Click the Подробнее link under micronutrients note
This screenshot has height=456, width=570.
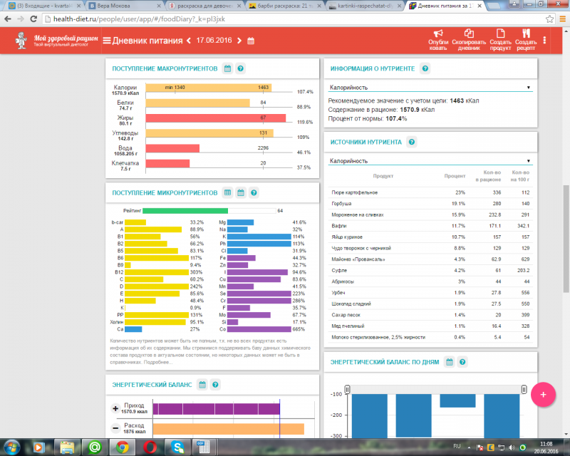tap(158, 363)
